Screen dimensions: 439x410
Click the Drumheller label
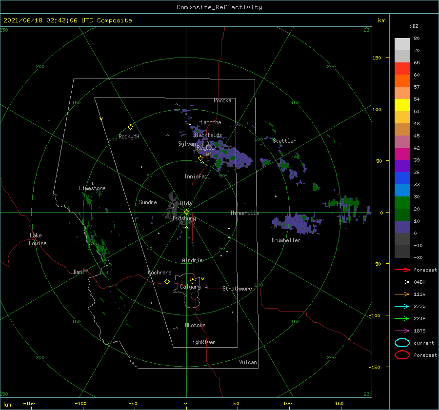click(286, 240)
